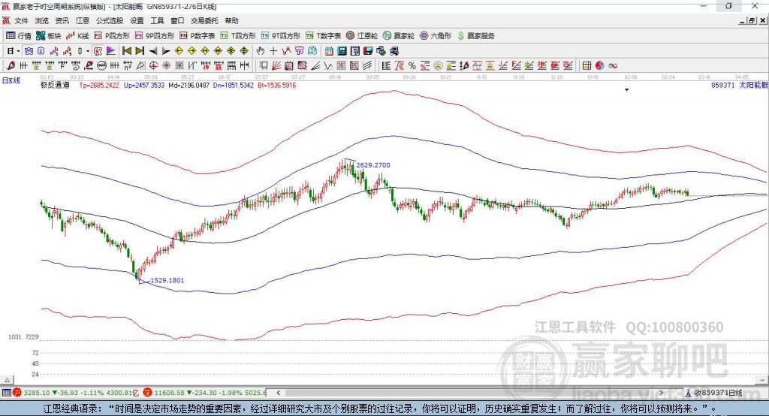Open the P四方形 tool

(112, 36)
